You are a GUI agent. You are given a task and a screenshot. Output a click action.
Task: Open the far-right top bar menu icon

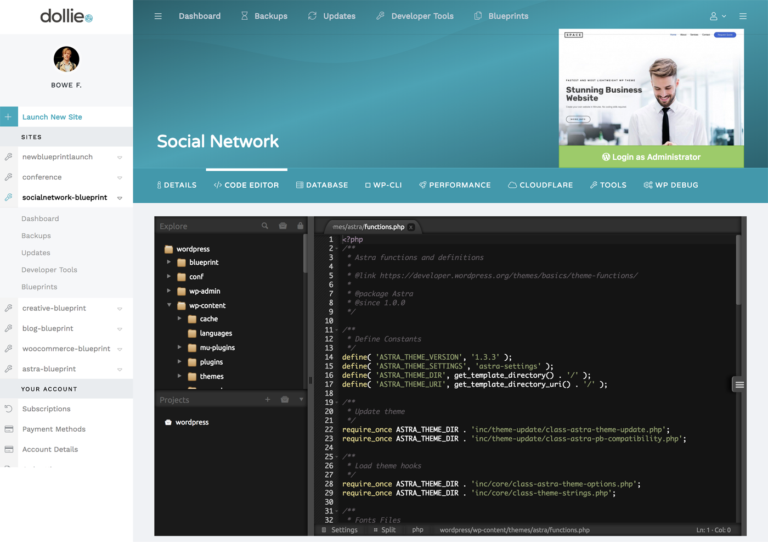pyautogui.click(x=743, y=16)
